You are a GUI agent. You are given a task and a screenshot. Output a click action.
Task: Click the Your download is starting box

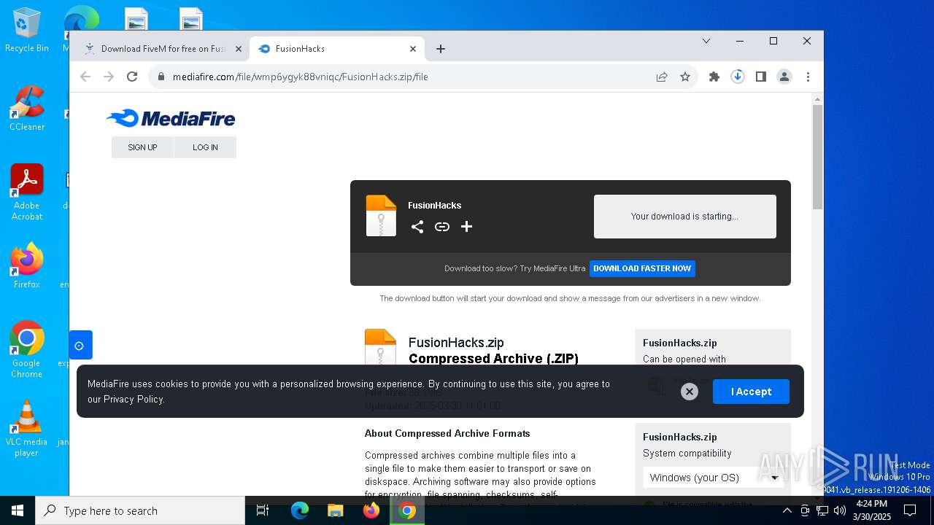684,217
